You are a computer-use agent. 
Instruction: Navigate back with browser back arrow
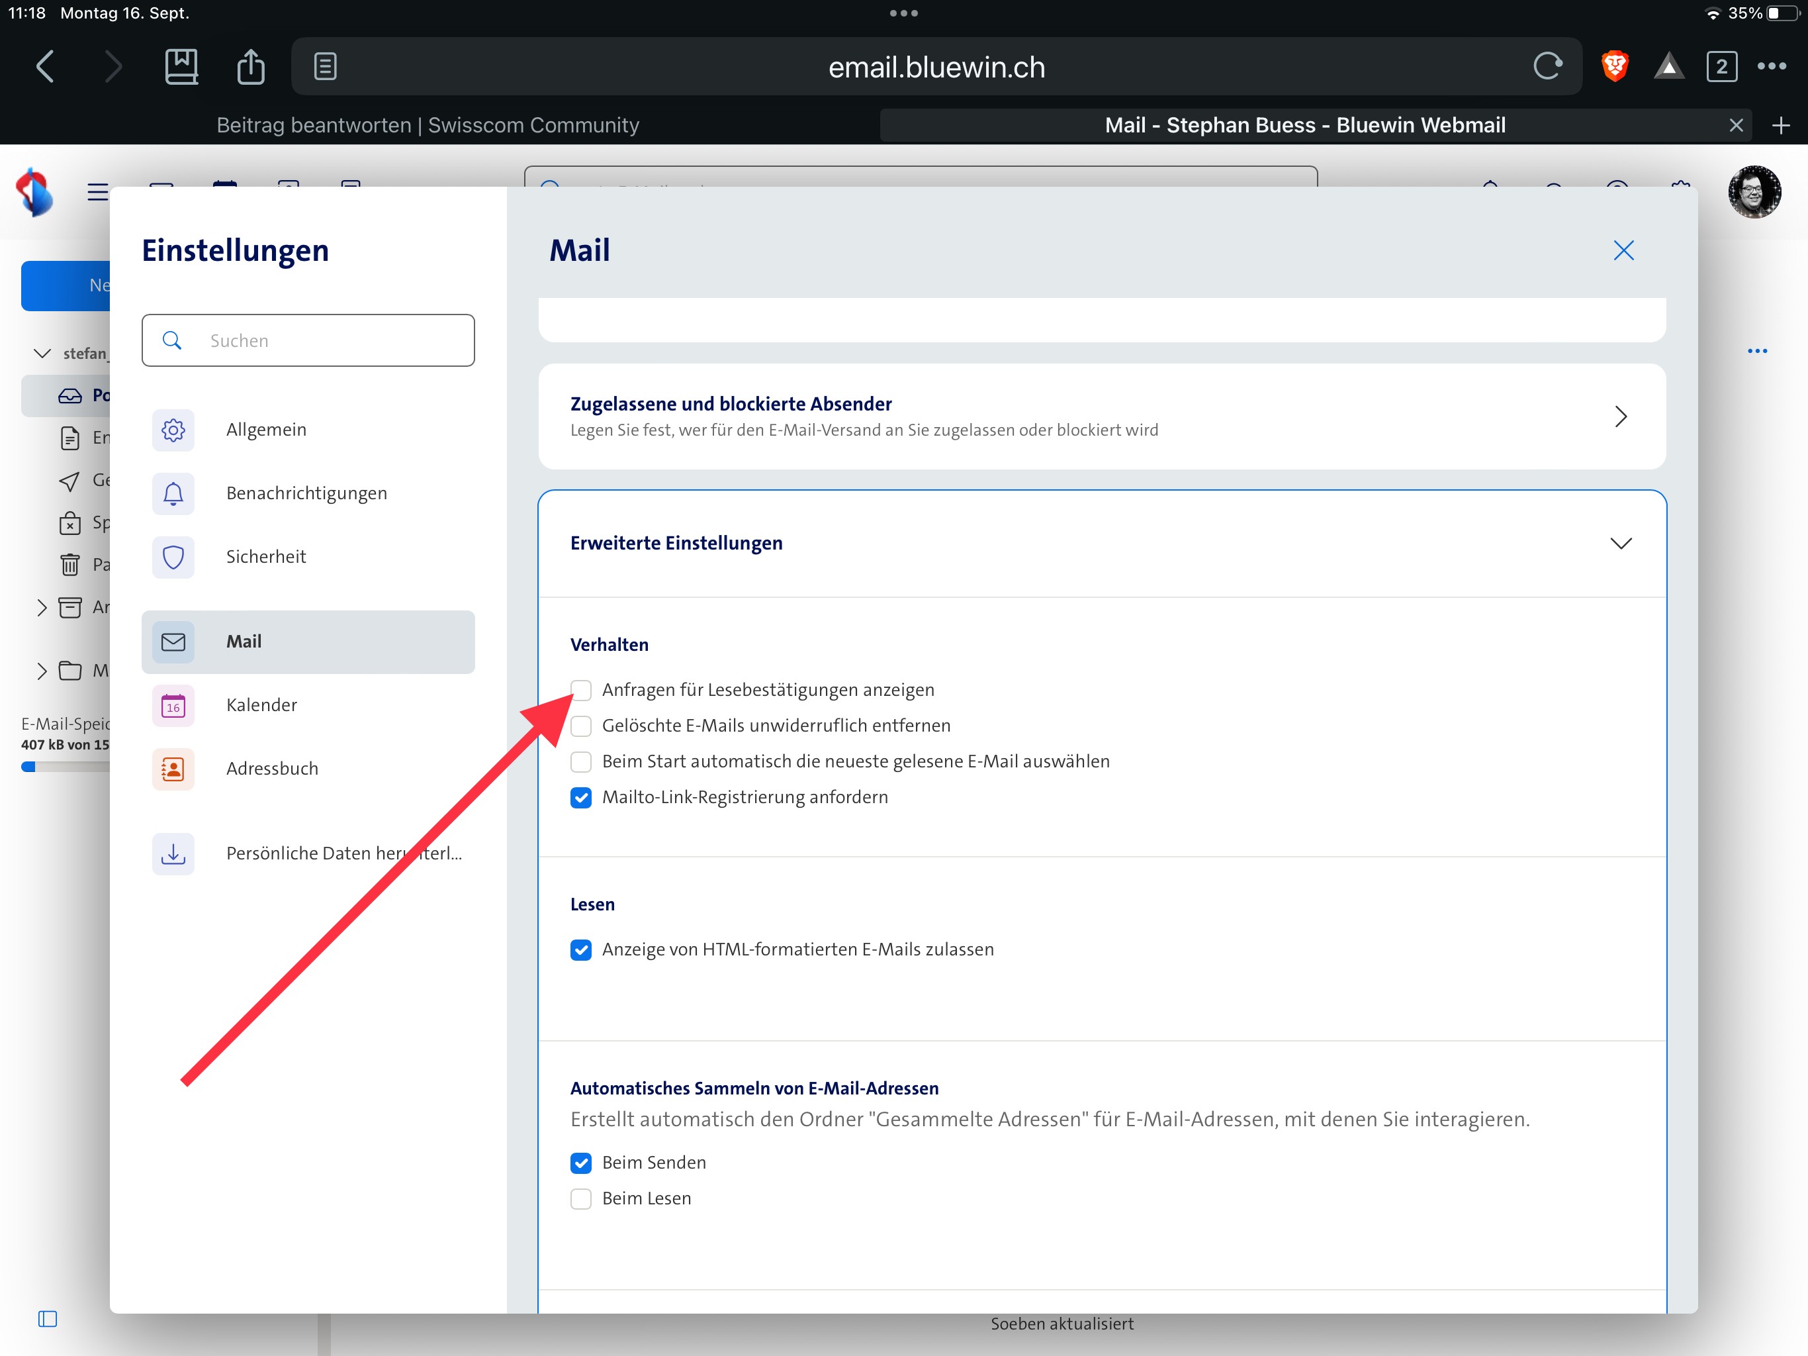point(46,66)
